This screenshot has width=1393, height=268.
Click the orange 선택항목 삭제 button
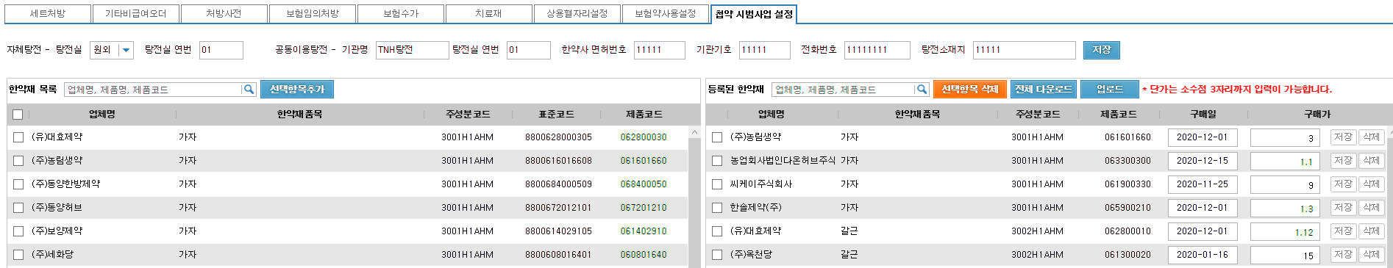(x=970, y=90)
